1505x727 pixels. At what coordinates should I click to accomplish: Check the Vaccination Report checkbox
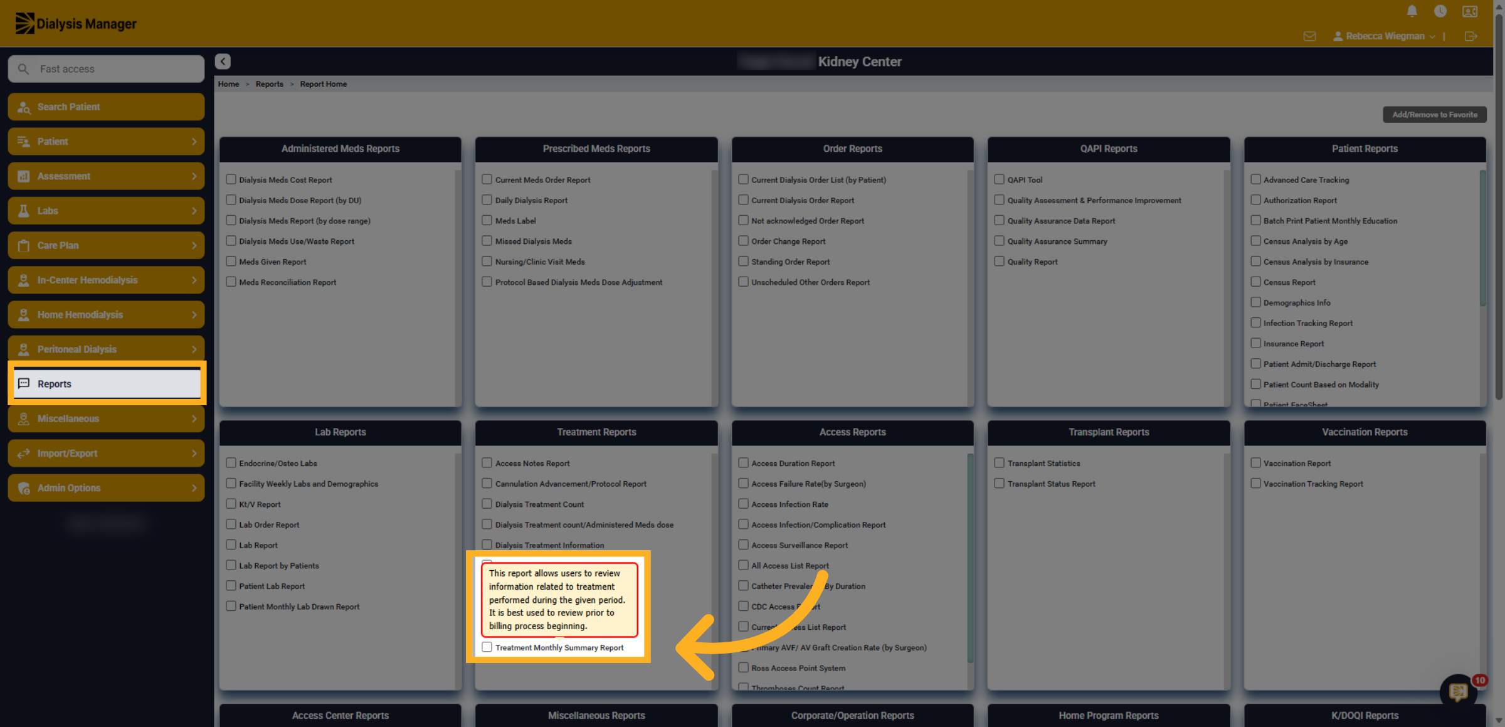[x=1255, y=463]
